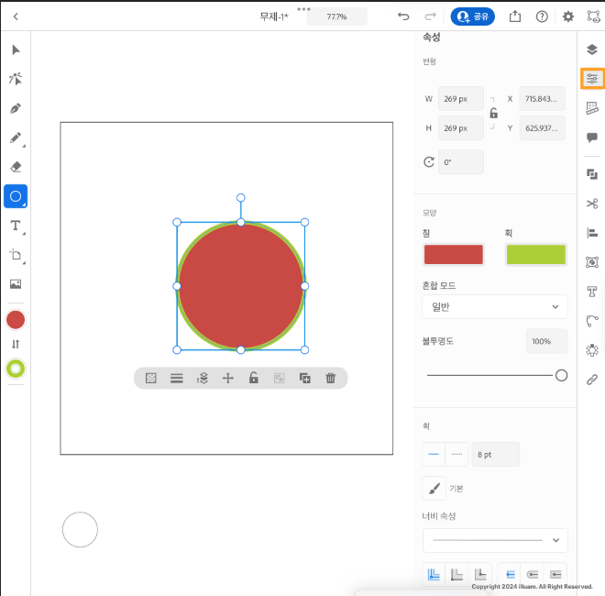Edit the rotation angle field
The width and height of the screenshot is (605, 596).
click(461, 162)
